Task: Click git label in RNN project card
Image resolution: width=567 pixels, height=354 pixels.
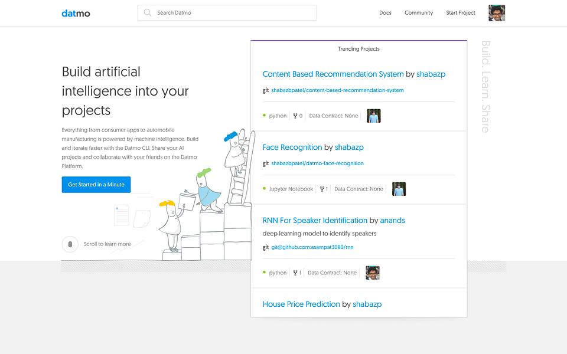Action: 266,247
